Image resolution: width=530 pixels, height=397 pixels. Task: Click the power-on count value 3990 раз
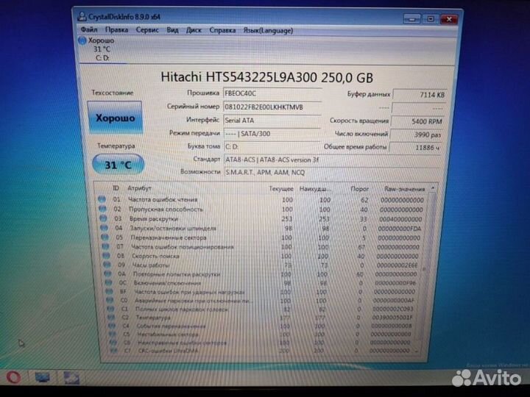[417, 135]
